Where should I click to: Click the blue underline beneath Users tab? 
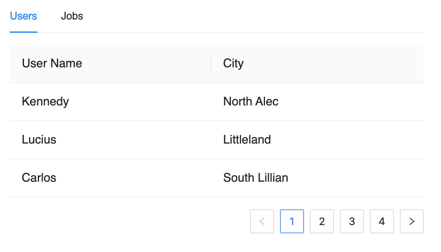click(x=23, y=32)
